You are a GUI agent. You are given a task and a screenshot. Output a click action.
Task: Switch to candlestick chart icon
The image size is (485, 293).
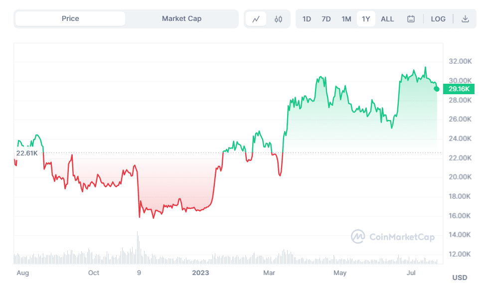click(x=278, y=19)
